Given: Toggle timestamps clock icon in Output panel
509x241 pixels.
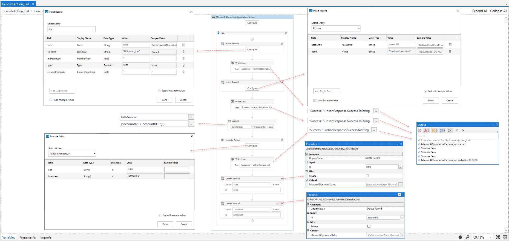Looking at the screenshot, I should 419,131.
